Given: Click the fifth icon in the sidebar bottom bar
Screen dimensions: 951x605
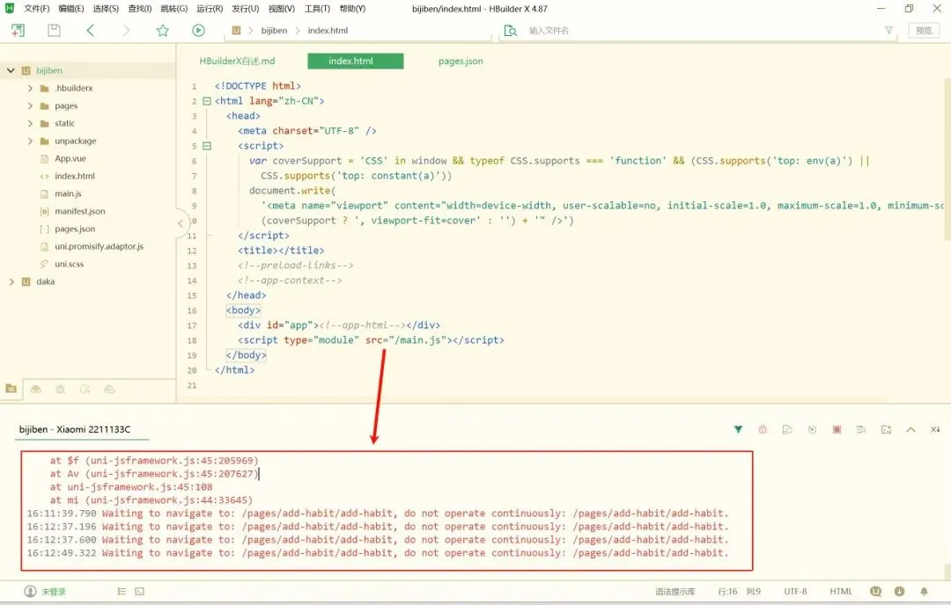Looking at the screenshot, I should pos(109,389).
